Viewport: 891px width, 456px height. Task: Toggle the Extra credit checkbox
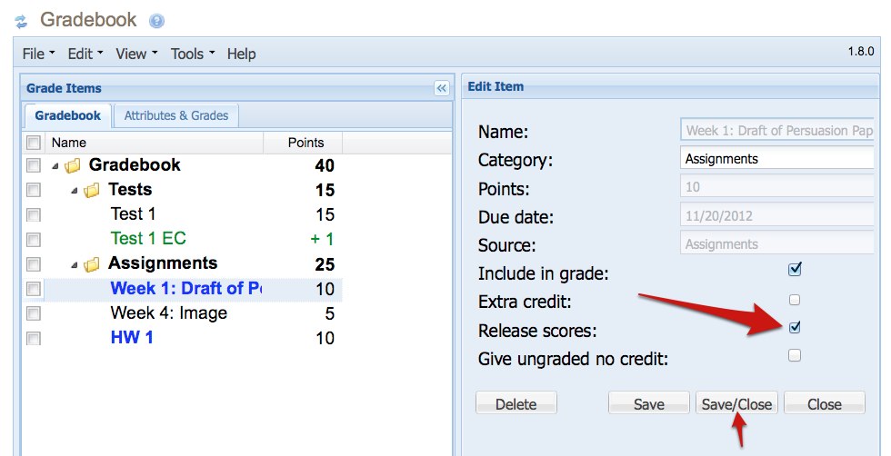(795, 299)
